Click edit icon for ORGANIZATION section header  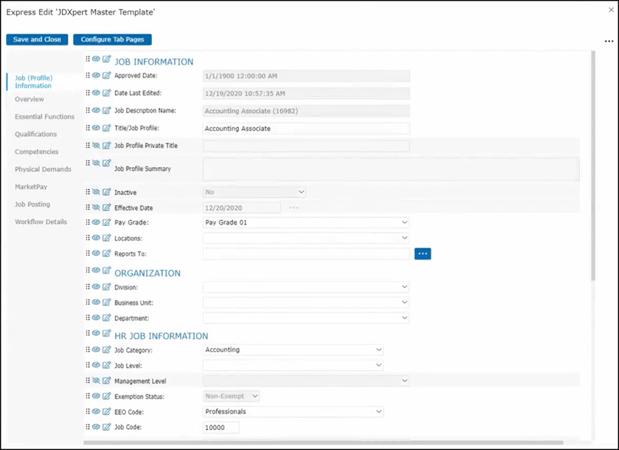(107, 271)
